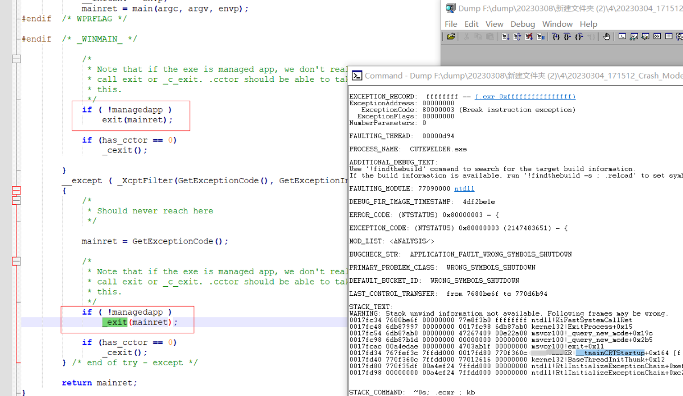Open the Command window toolbar icon

pos(622,37)
